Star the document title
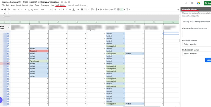The height and width of the screenshot is (107, 211). click(62, 2)
